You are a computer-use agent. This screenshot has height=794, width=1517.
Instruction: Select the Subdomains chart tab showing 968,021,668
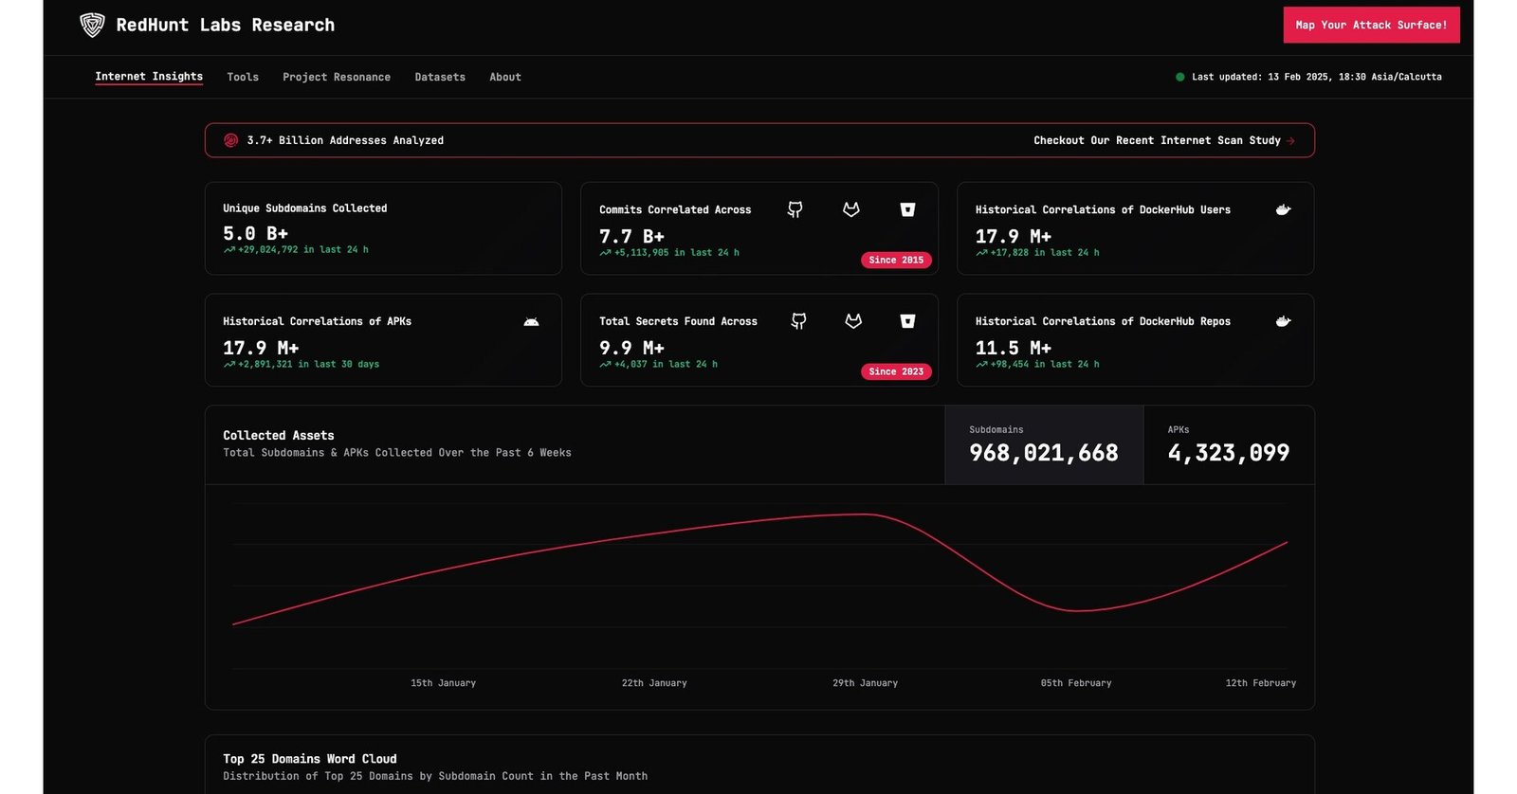click(1044, 445)
